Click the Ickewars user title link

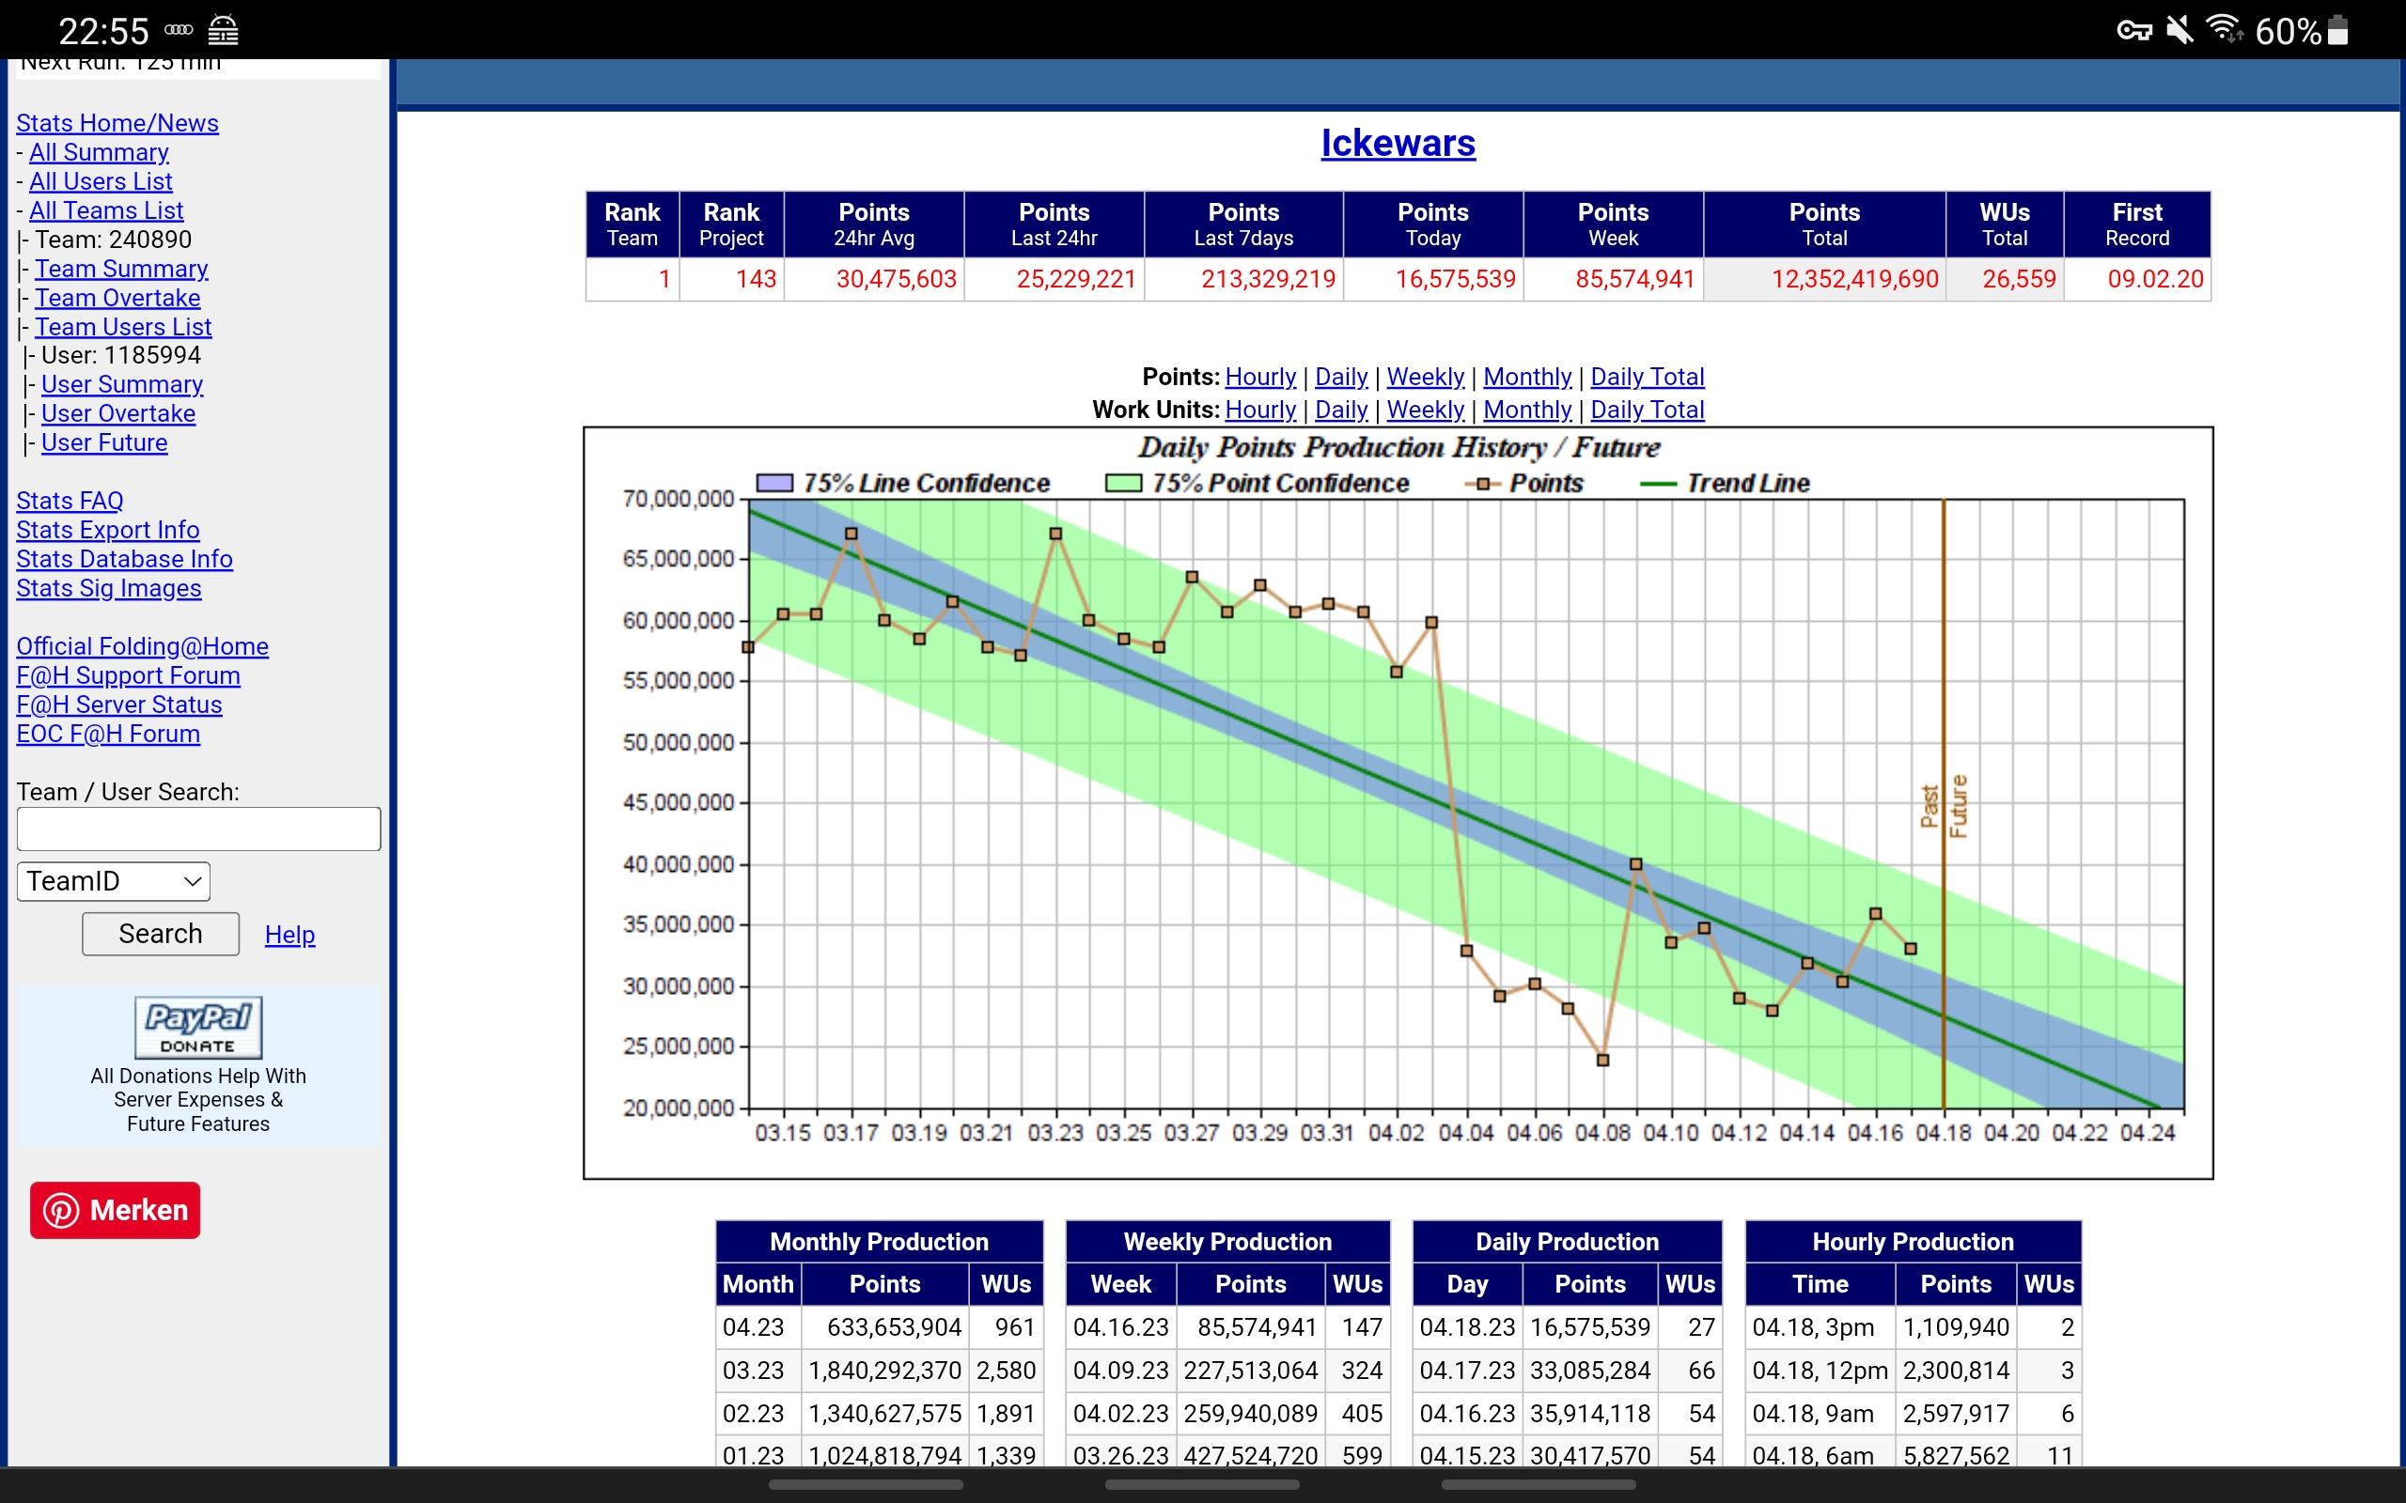click(x=1398, y=143)
